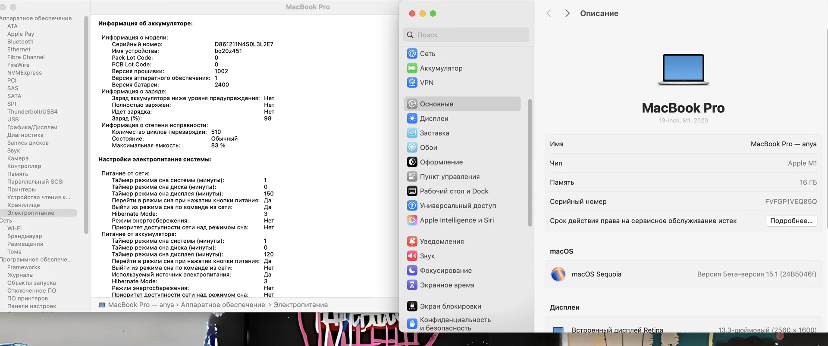Select the Основные gear icon

[x=412, y=104]
